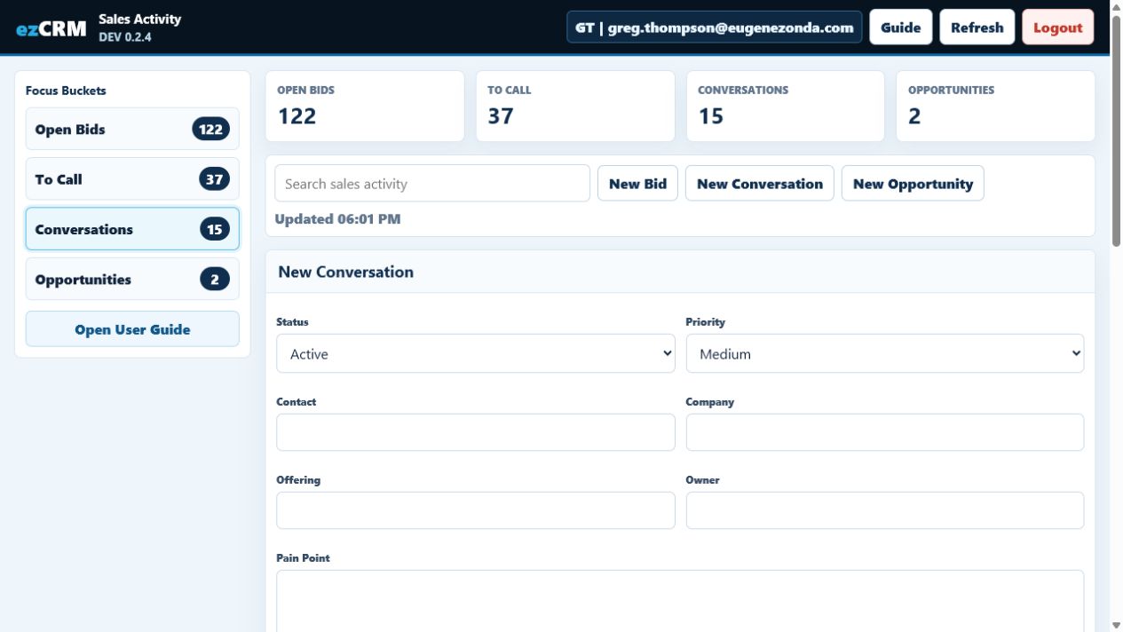Click the ezCRM logo
This screenshot has height=632, width=1123.
point(51,28)
